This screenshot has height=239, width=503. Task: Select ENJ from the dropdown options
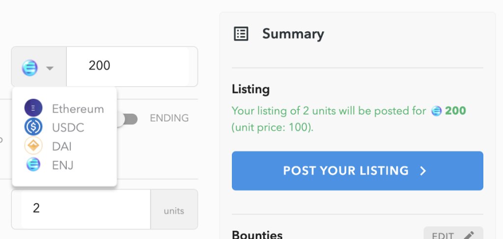pos(62,166)
